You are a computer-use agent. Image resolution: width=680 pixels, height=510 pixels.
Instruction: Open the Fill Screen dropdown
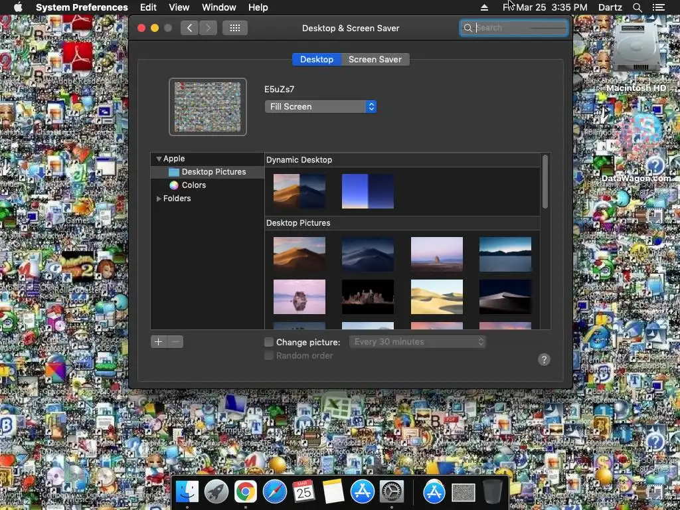[x=321, y=107]
